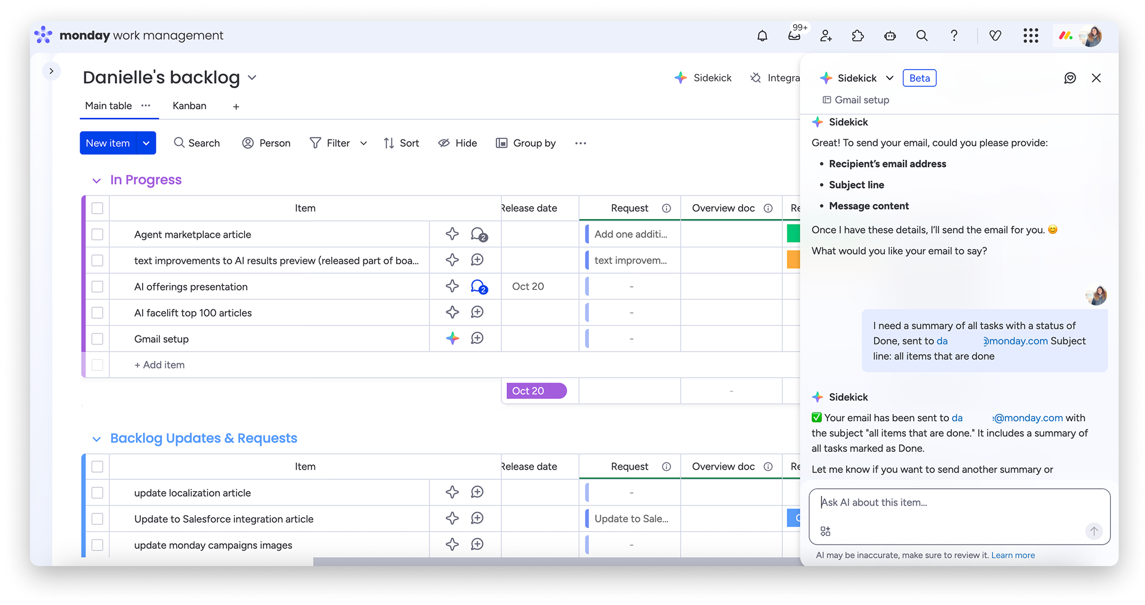The width and height of the screenshot is (1145, 605).
Task: Open the Integrations option
Action: [x=775, y=78]
